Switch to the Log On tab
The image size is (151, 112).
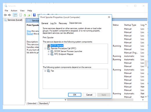click(53, 23)
